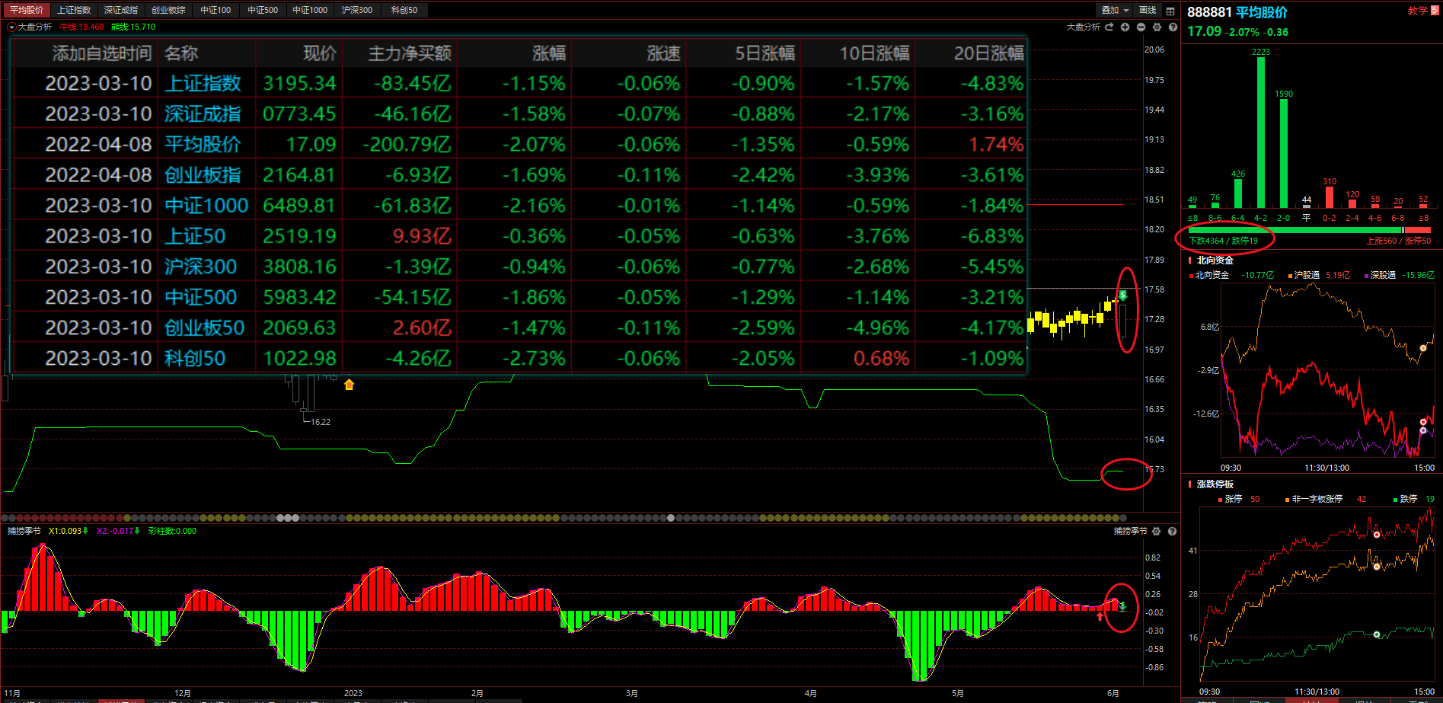Click the 上涨560 / 涨停50 label
Screen dimensions: 1443x703
click(1399, 241)
